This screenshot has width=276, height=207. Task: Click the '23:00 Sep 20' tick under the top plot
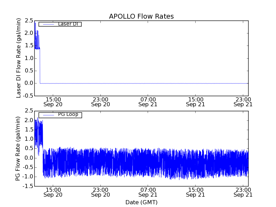[100, 102]
